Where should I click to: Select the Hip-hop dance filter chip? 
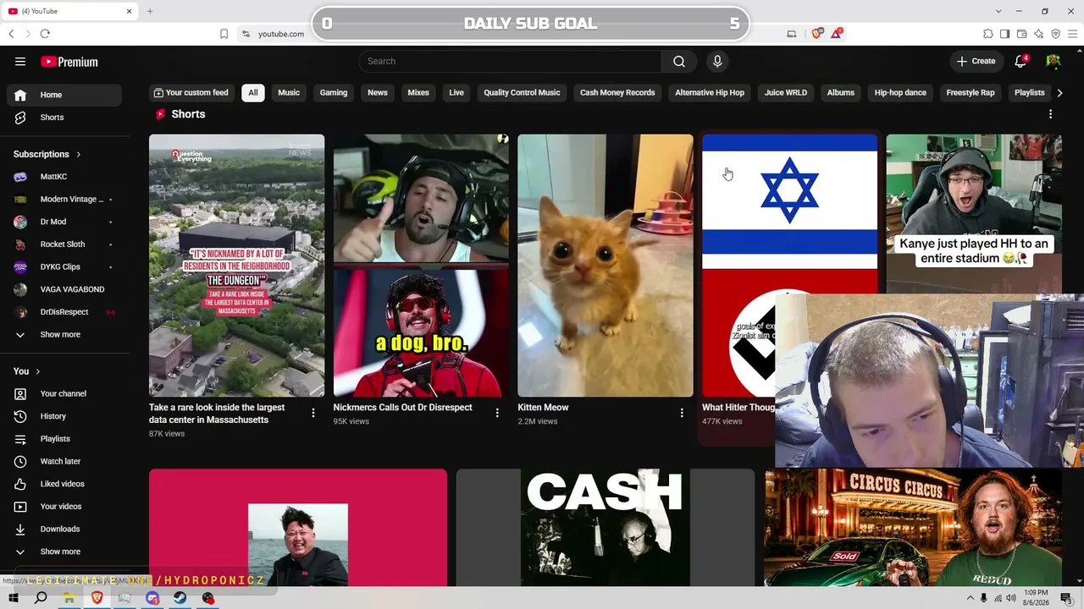pyautogui.click(x=900, y=92)
